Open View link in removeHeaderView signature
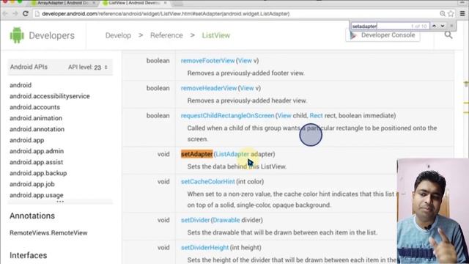Viewport: 469px width, 264px height. 247,88
